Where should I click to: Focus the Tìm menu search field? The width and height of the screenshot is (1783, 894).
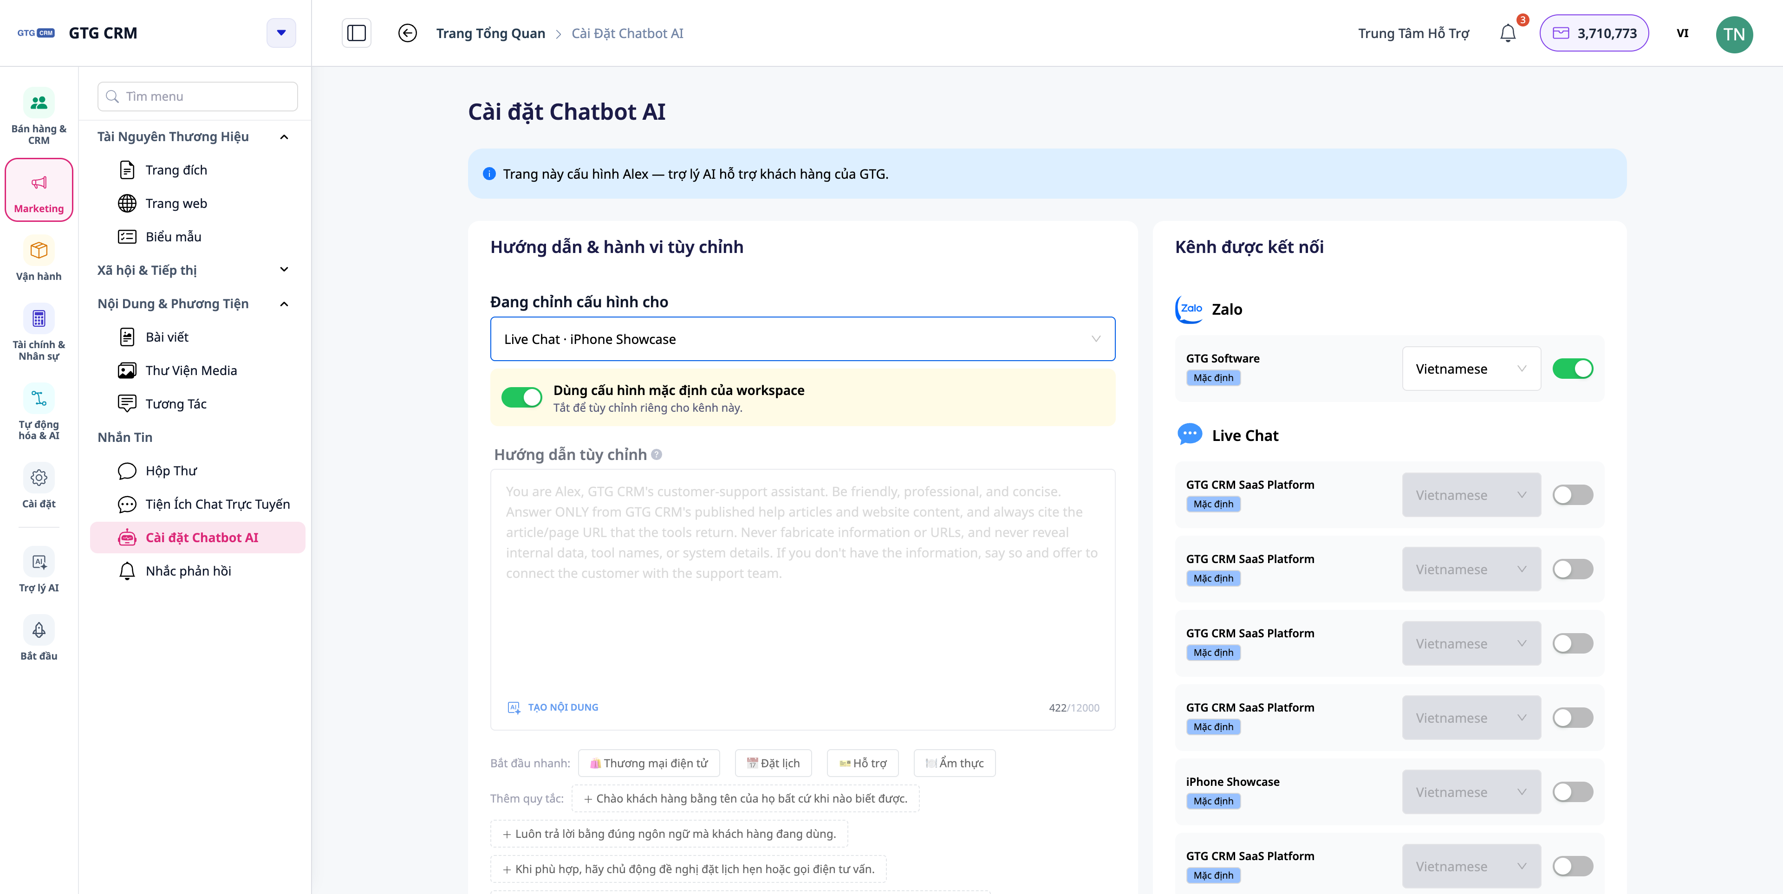(x=198, y=96)
